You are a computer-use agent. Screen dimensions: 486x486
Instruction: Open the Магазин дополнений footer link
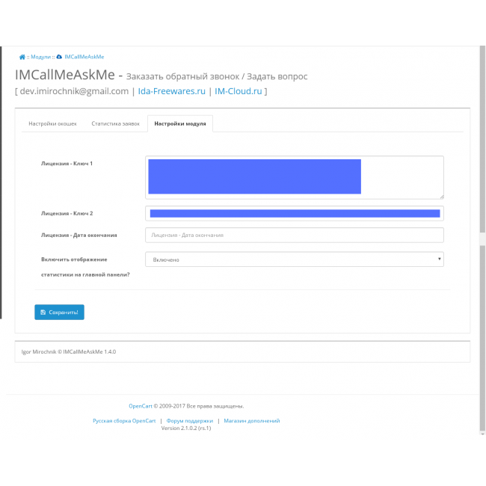tap(252, 421)
